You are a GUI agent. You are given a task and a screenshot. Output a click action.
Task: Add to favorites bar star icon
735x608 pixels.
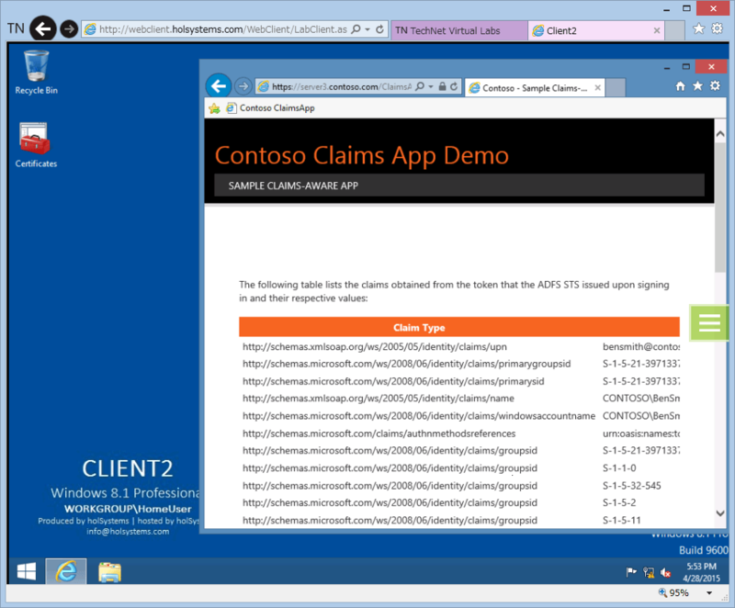point(215,108)
